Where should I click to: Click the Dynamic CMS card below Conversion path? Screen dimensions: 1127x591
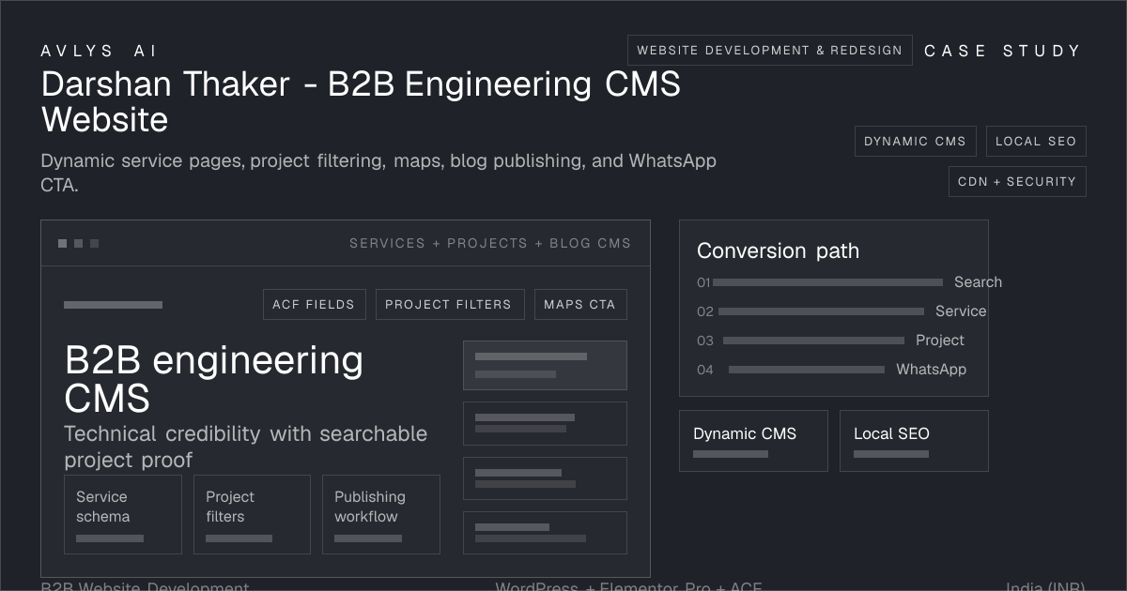(753, 441)
